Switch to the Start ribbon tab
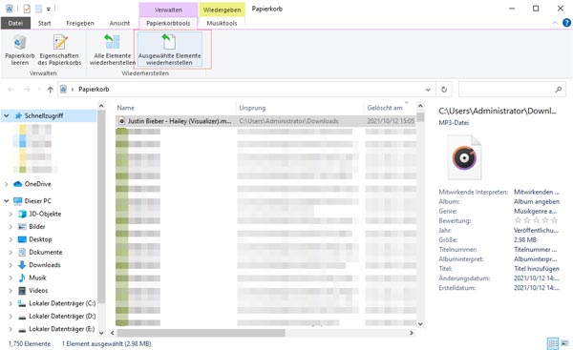The height and width of the screenshot is (350, 573). [44, 23]
